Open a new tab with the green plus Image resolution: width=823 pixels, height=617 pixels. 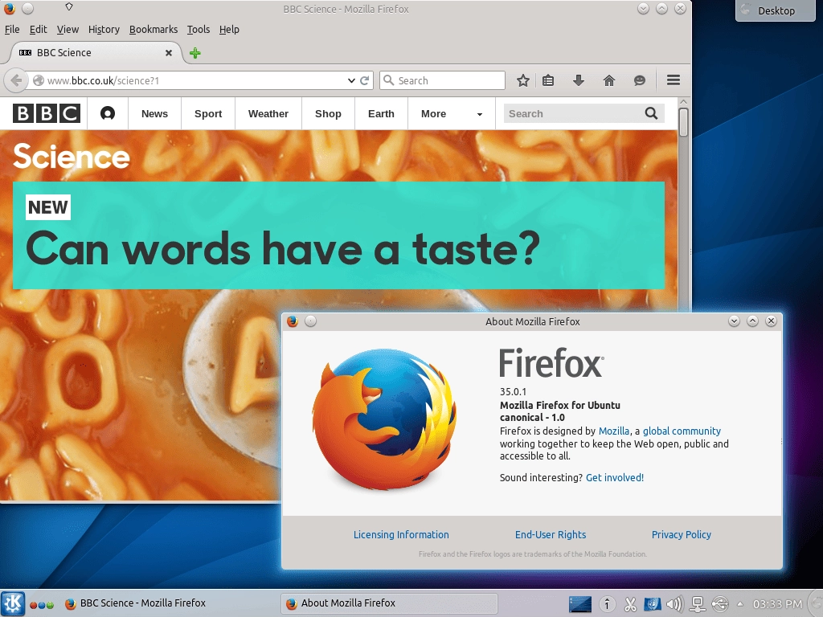194,53
